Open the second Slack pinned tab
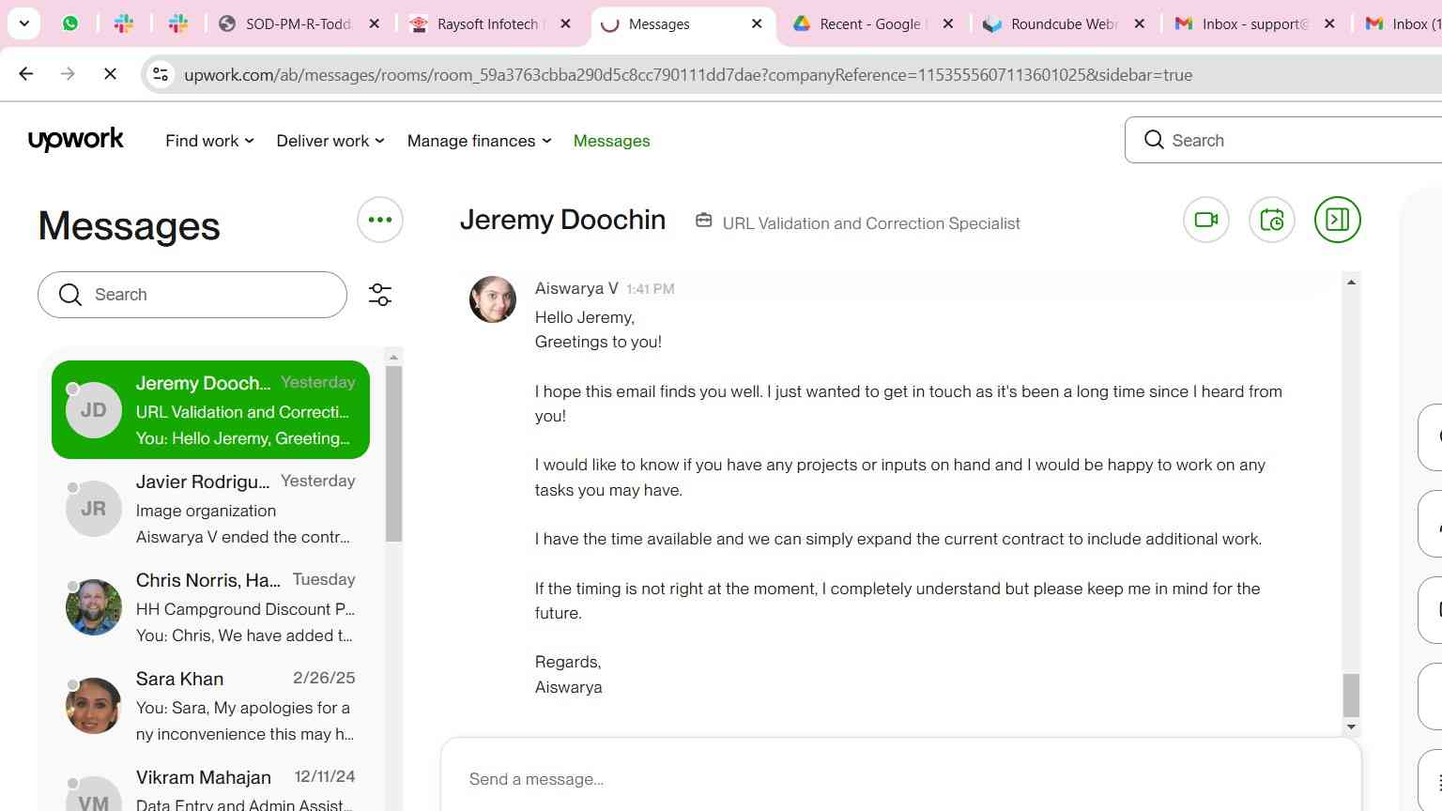Viewport: 1442px width, 811px height. coord(178,23)
